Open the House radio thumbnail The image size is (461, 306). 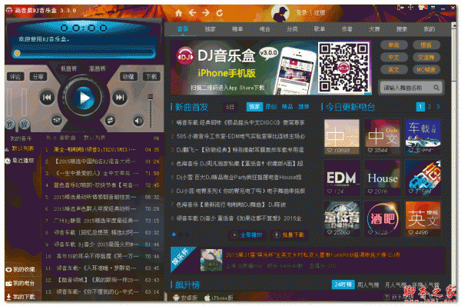[x=382, y=178]
